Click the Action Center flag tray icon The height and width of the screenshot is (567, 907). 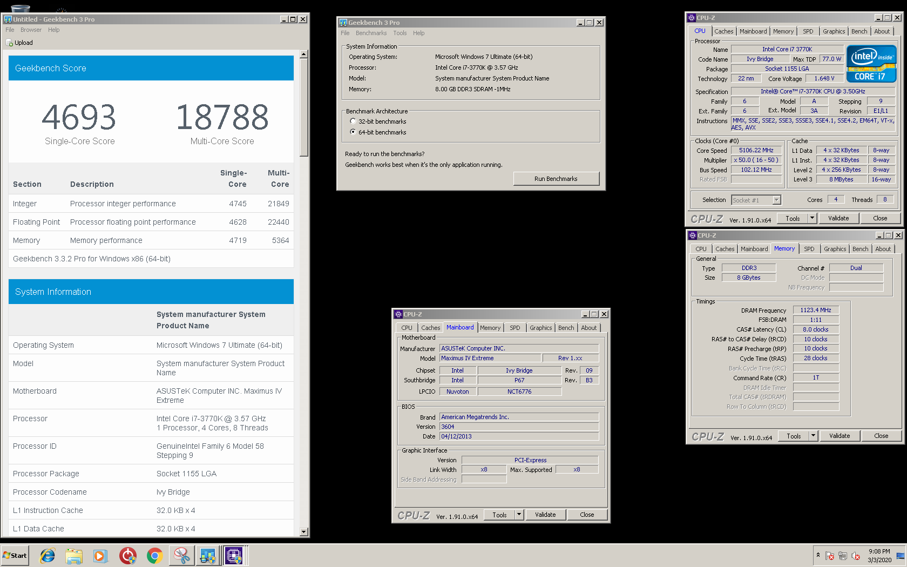click(830, 556)
